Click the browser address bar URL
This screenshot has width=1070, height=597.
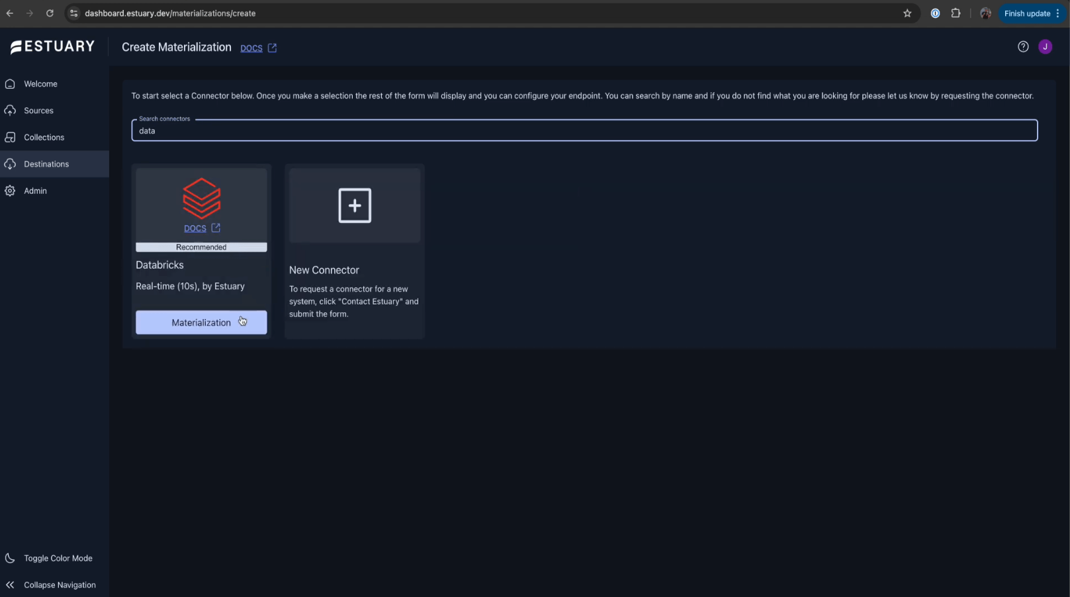click(x=170, y=13)
